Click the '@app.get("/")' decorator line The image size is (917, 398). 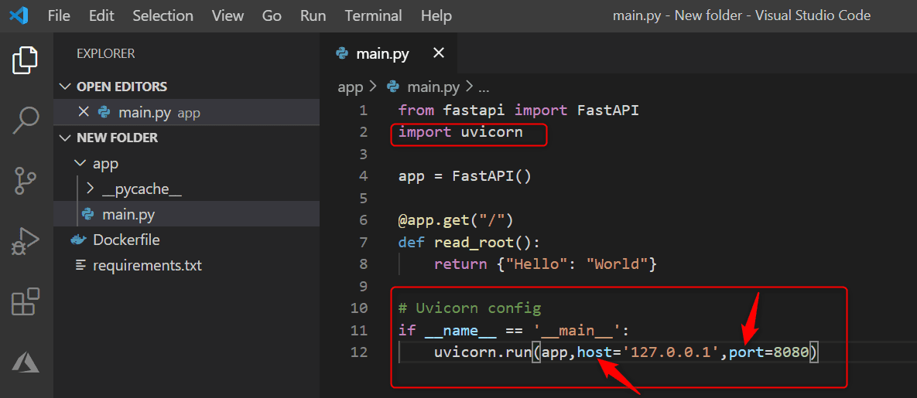point(456,220)
